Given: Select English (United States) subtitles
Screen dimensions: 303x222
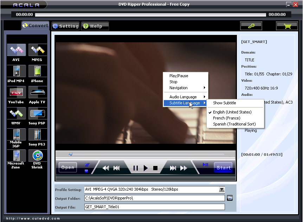Looking at the screenshot, I should coord(236,112).
